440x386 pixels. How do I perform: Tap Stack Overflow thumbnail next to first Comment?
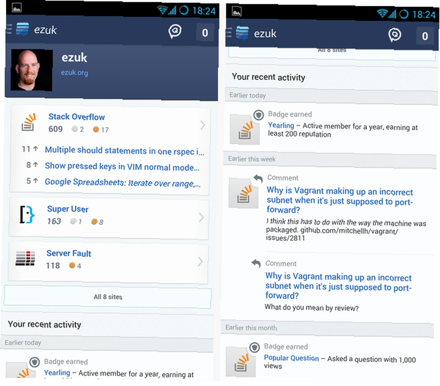(x=243, y=193)
